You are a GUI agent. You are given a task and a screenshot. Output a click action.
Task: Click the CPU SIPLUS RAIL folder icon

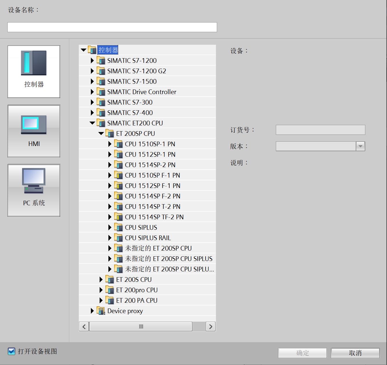pyautogui.click(x=118, y=238)
